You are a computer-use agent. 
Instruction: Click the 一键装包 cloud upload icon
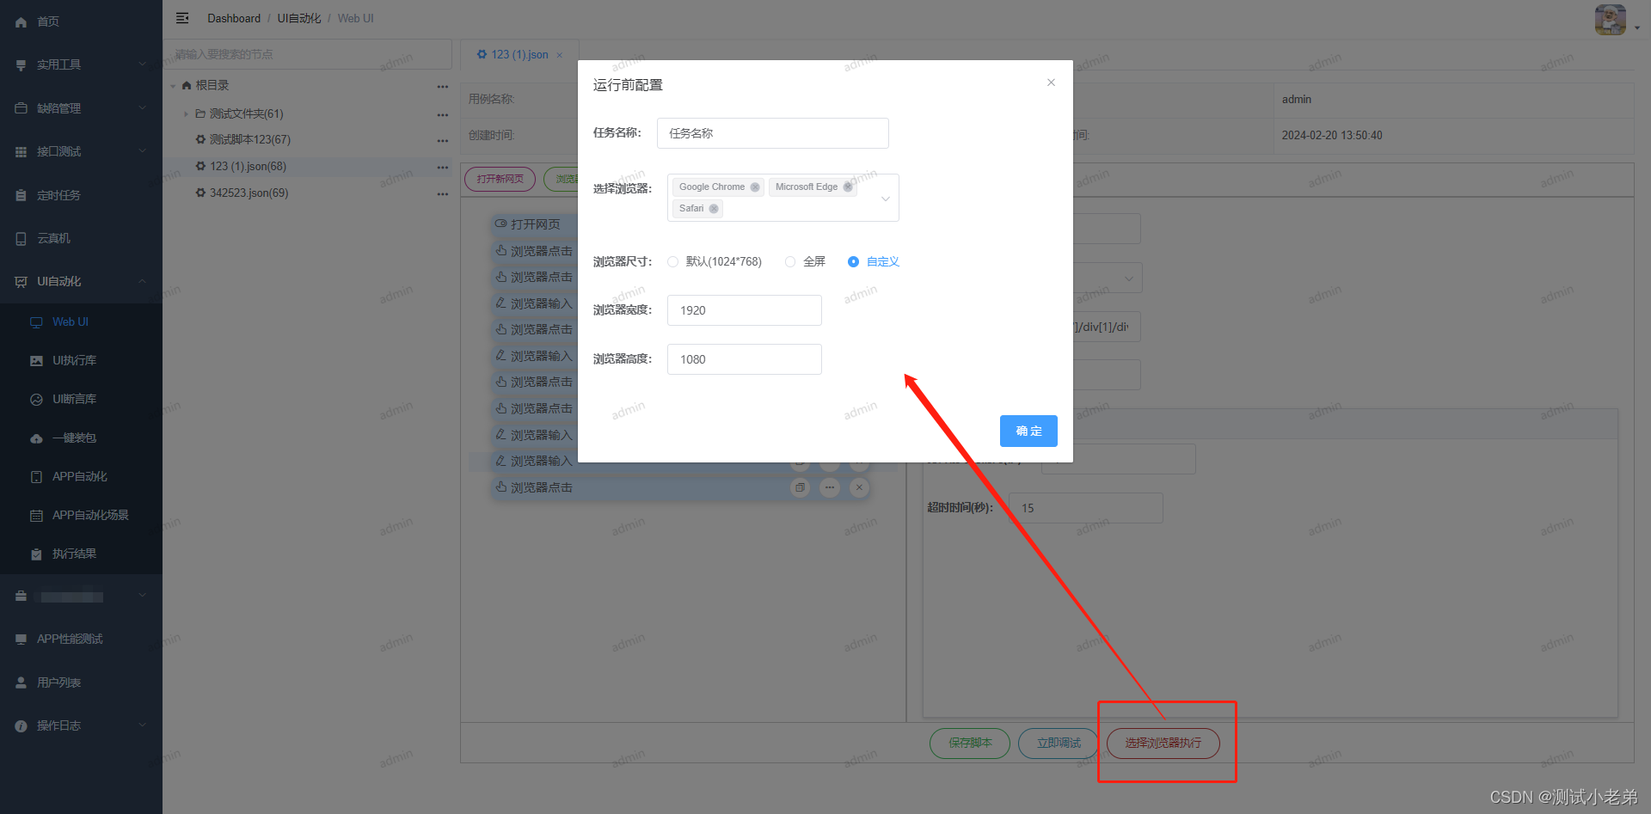click(36, 438)
